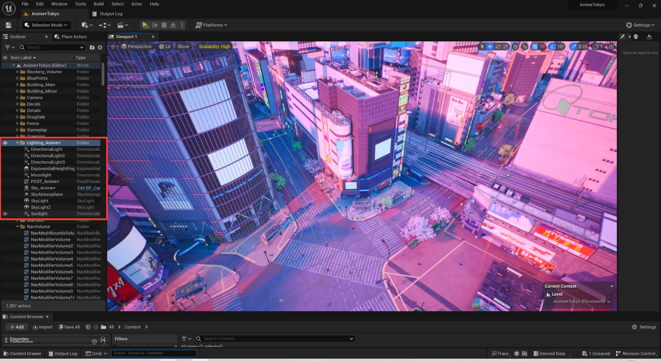The width and height of the screenshot is (661, 361).
Task: Toggle grid snapping in viewport toolbar
Action: coord(535,47)
